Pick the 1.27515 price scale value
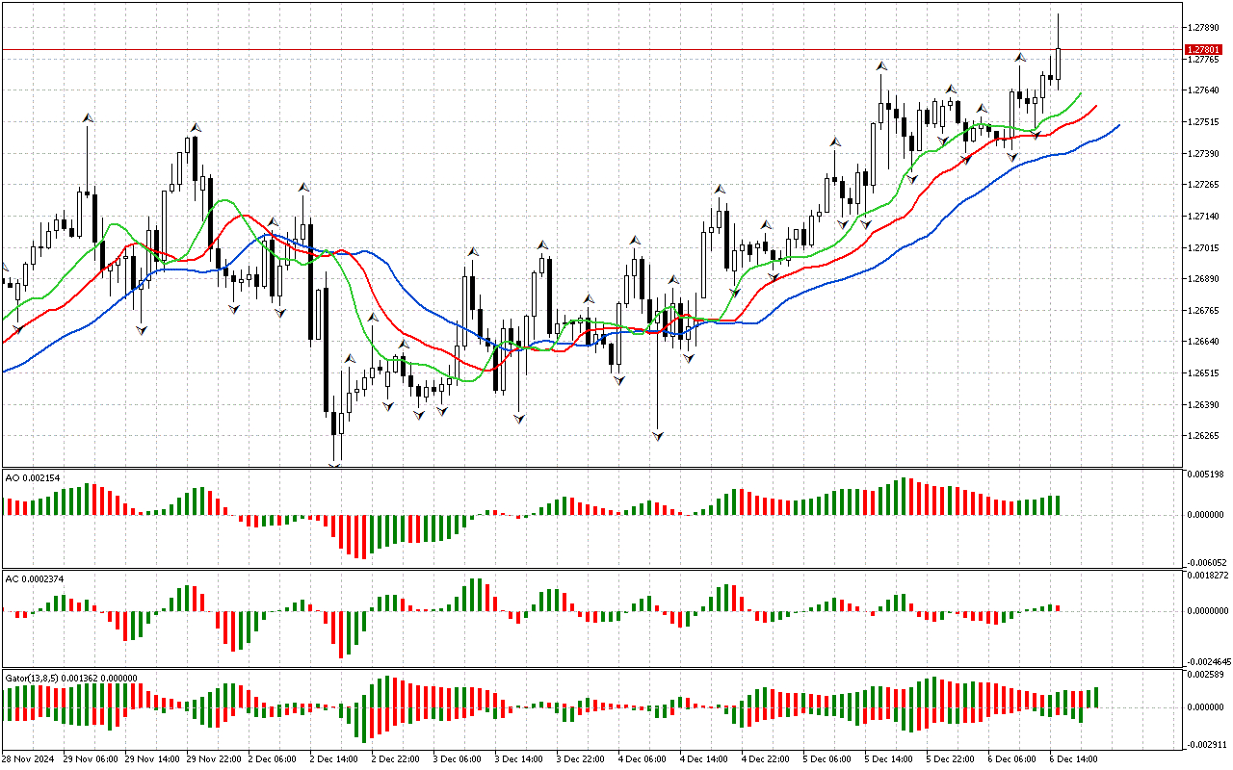Viewport: 1233px width, 770px height. click(x=1204, y=122)
